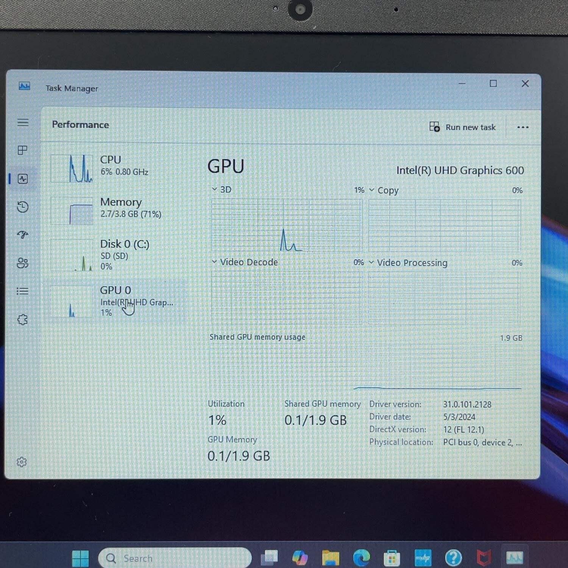Maximize the Task Manager window
This screenshot has height=568, width=568.
493,83
